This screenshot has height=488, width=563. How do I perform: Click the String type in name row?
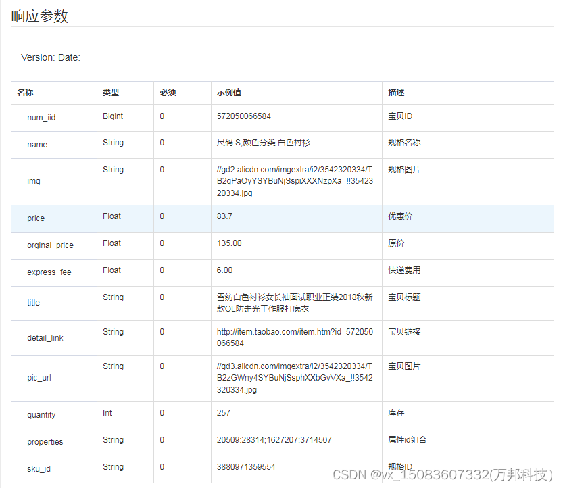pos(113,143)
